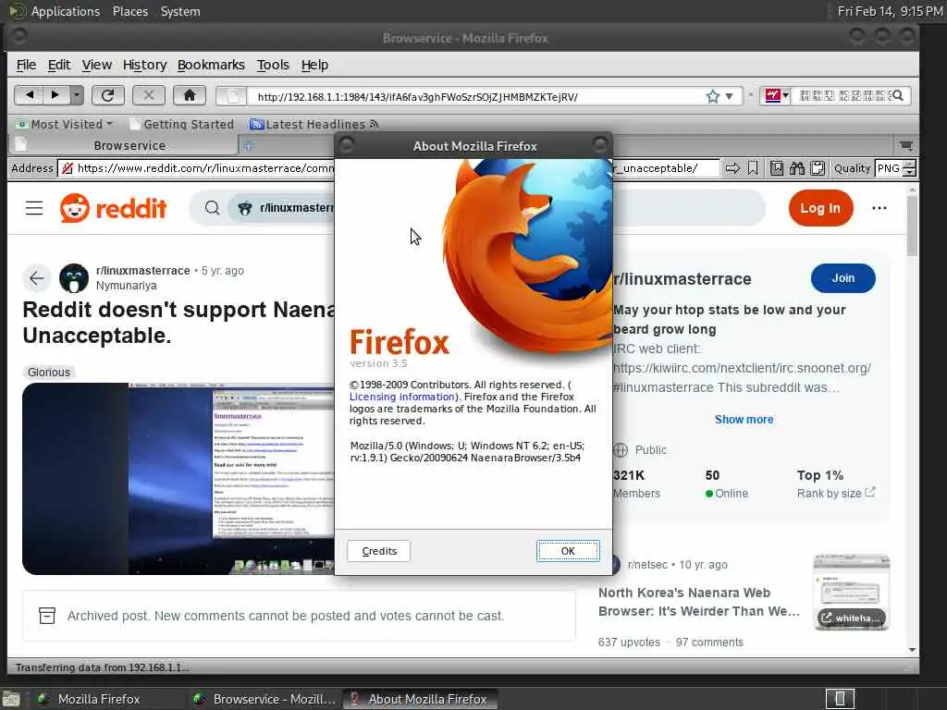Screen dimensions: 947x710
Task: Open the r/linuxmasterrace link above the post
Action: 142,271
